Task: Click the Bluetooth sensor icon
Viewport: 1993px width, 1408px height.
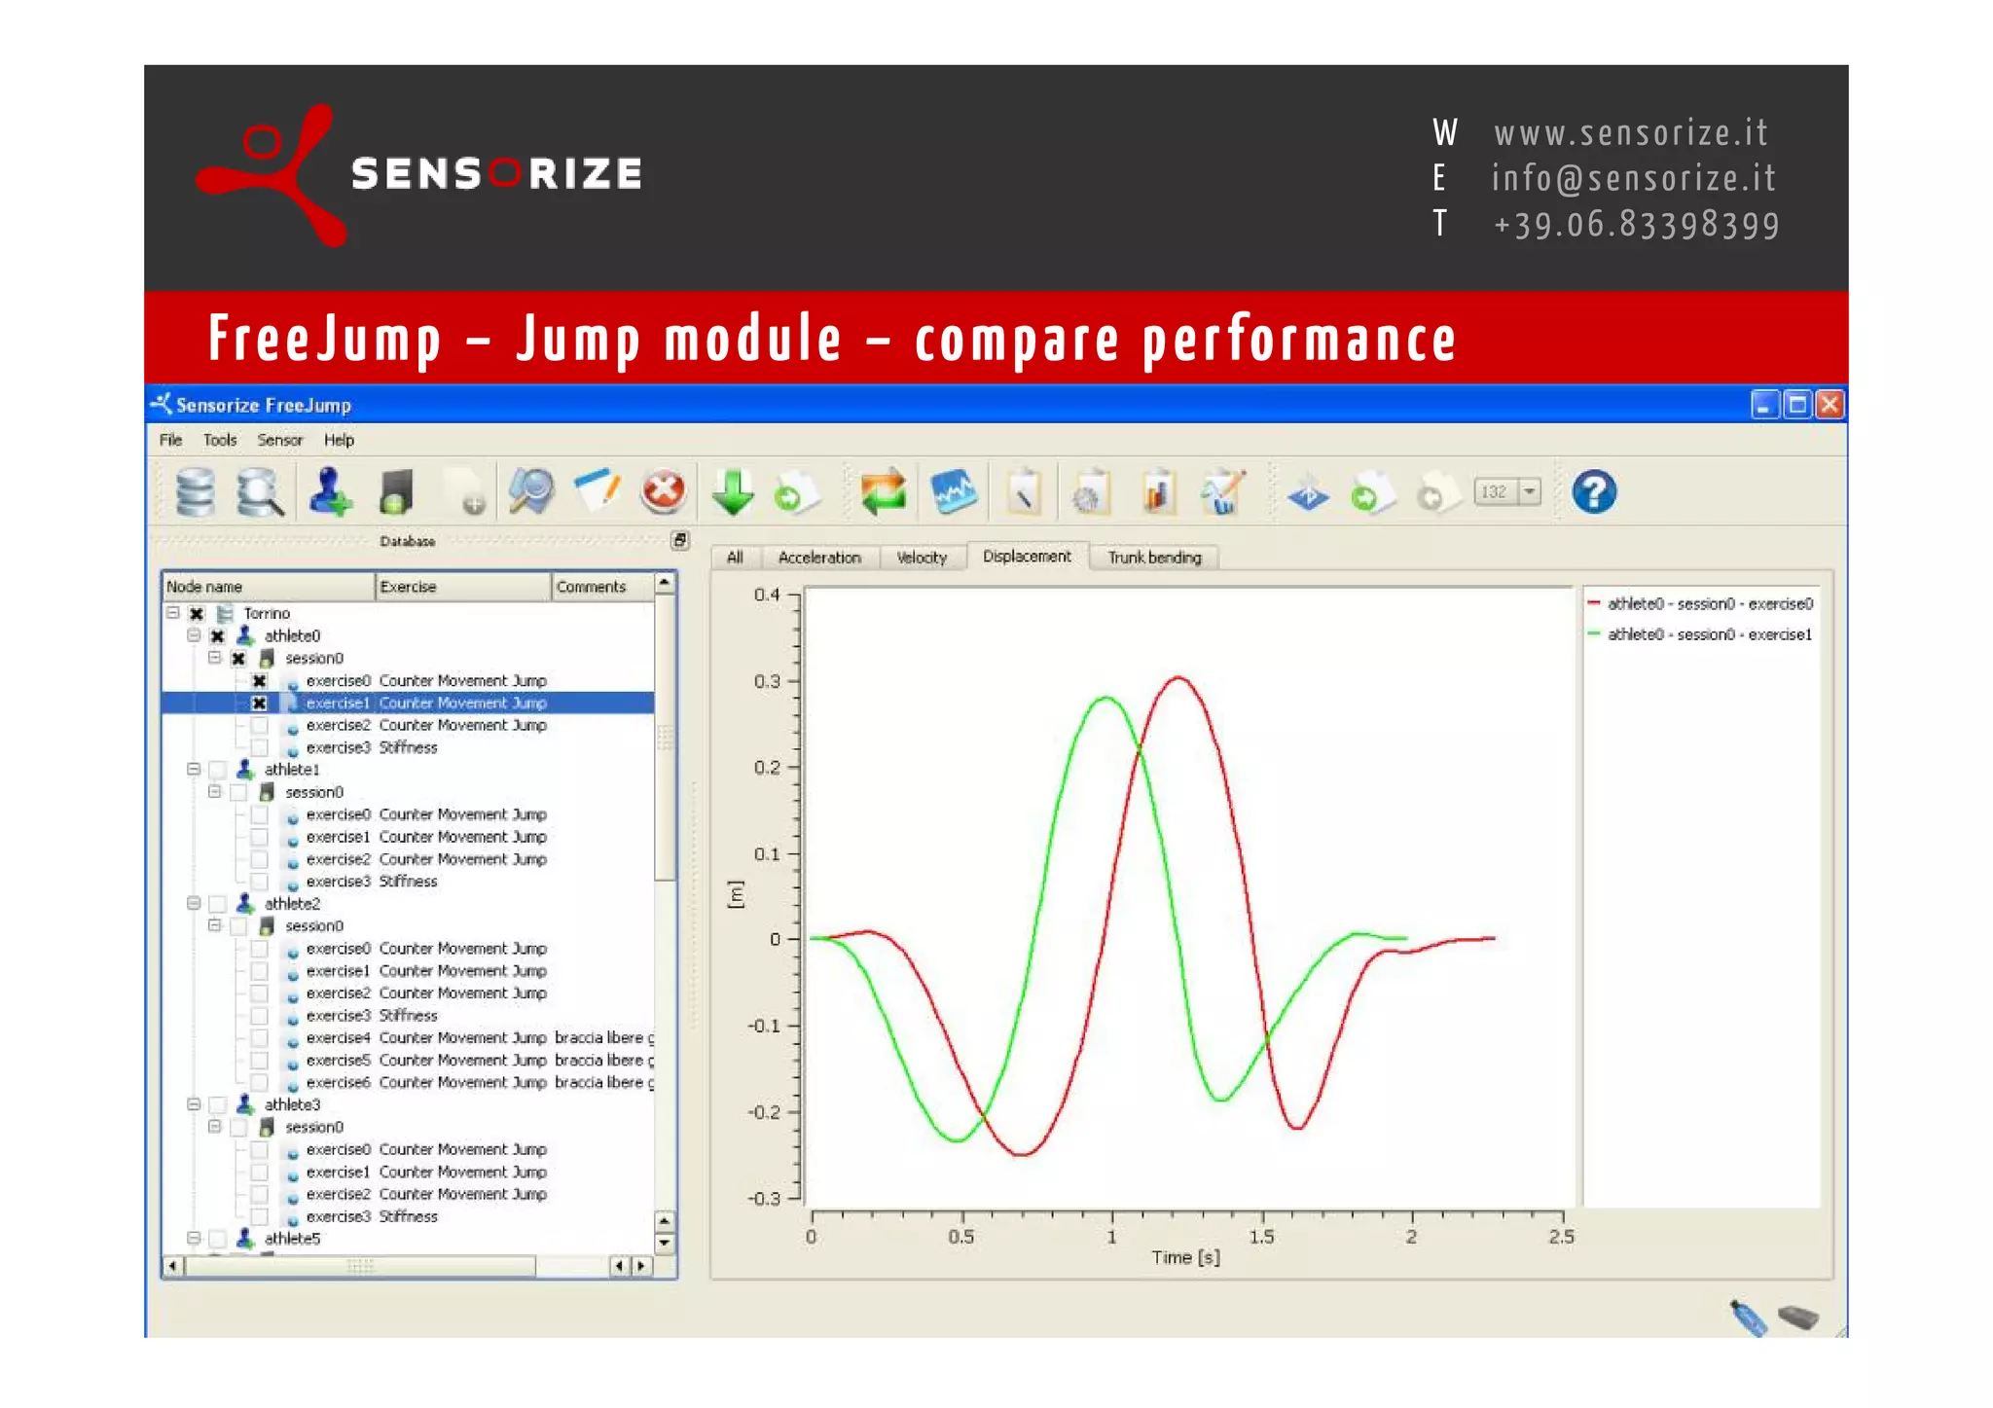Action: point(1307,496)
